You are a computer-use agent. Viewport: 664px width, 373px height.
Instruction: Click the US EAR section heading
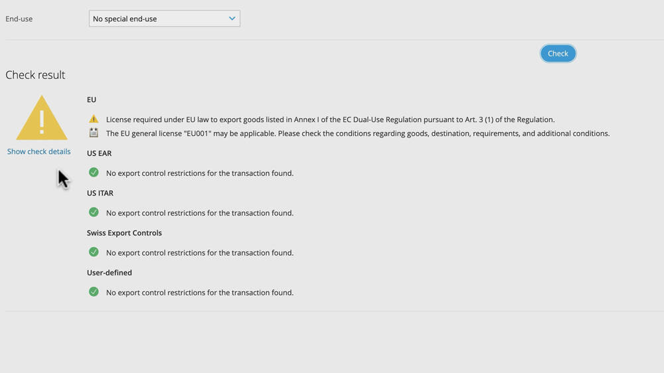point(99,153)
